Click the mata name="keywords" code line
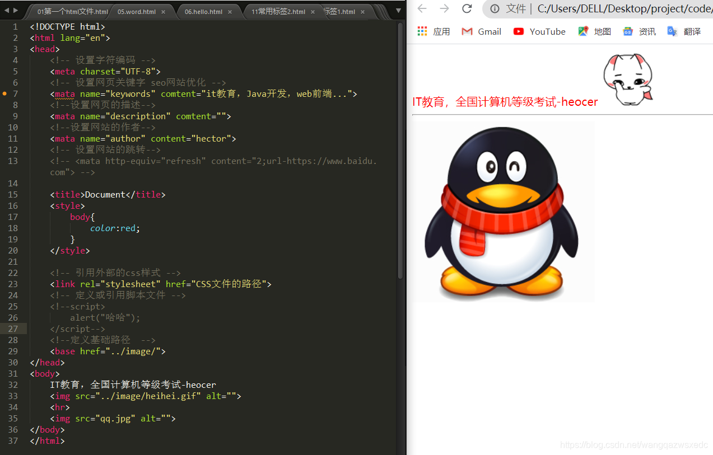This screenshot has width=713, height=455. 203,93
